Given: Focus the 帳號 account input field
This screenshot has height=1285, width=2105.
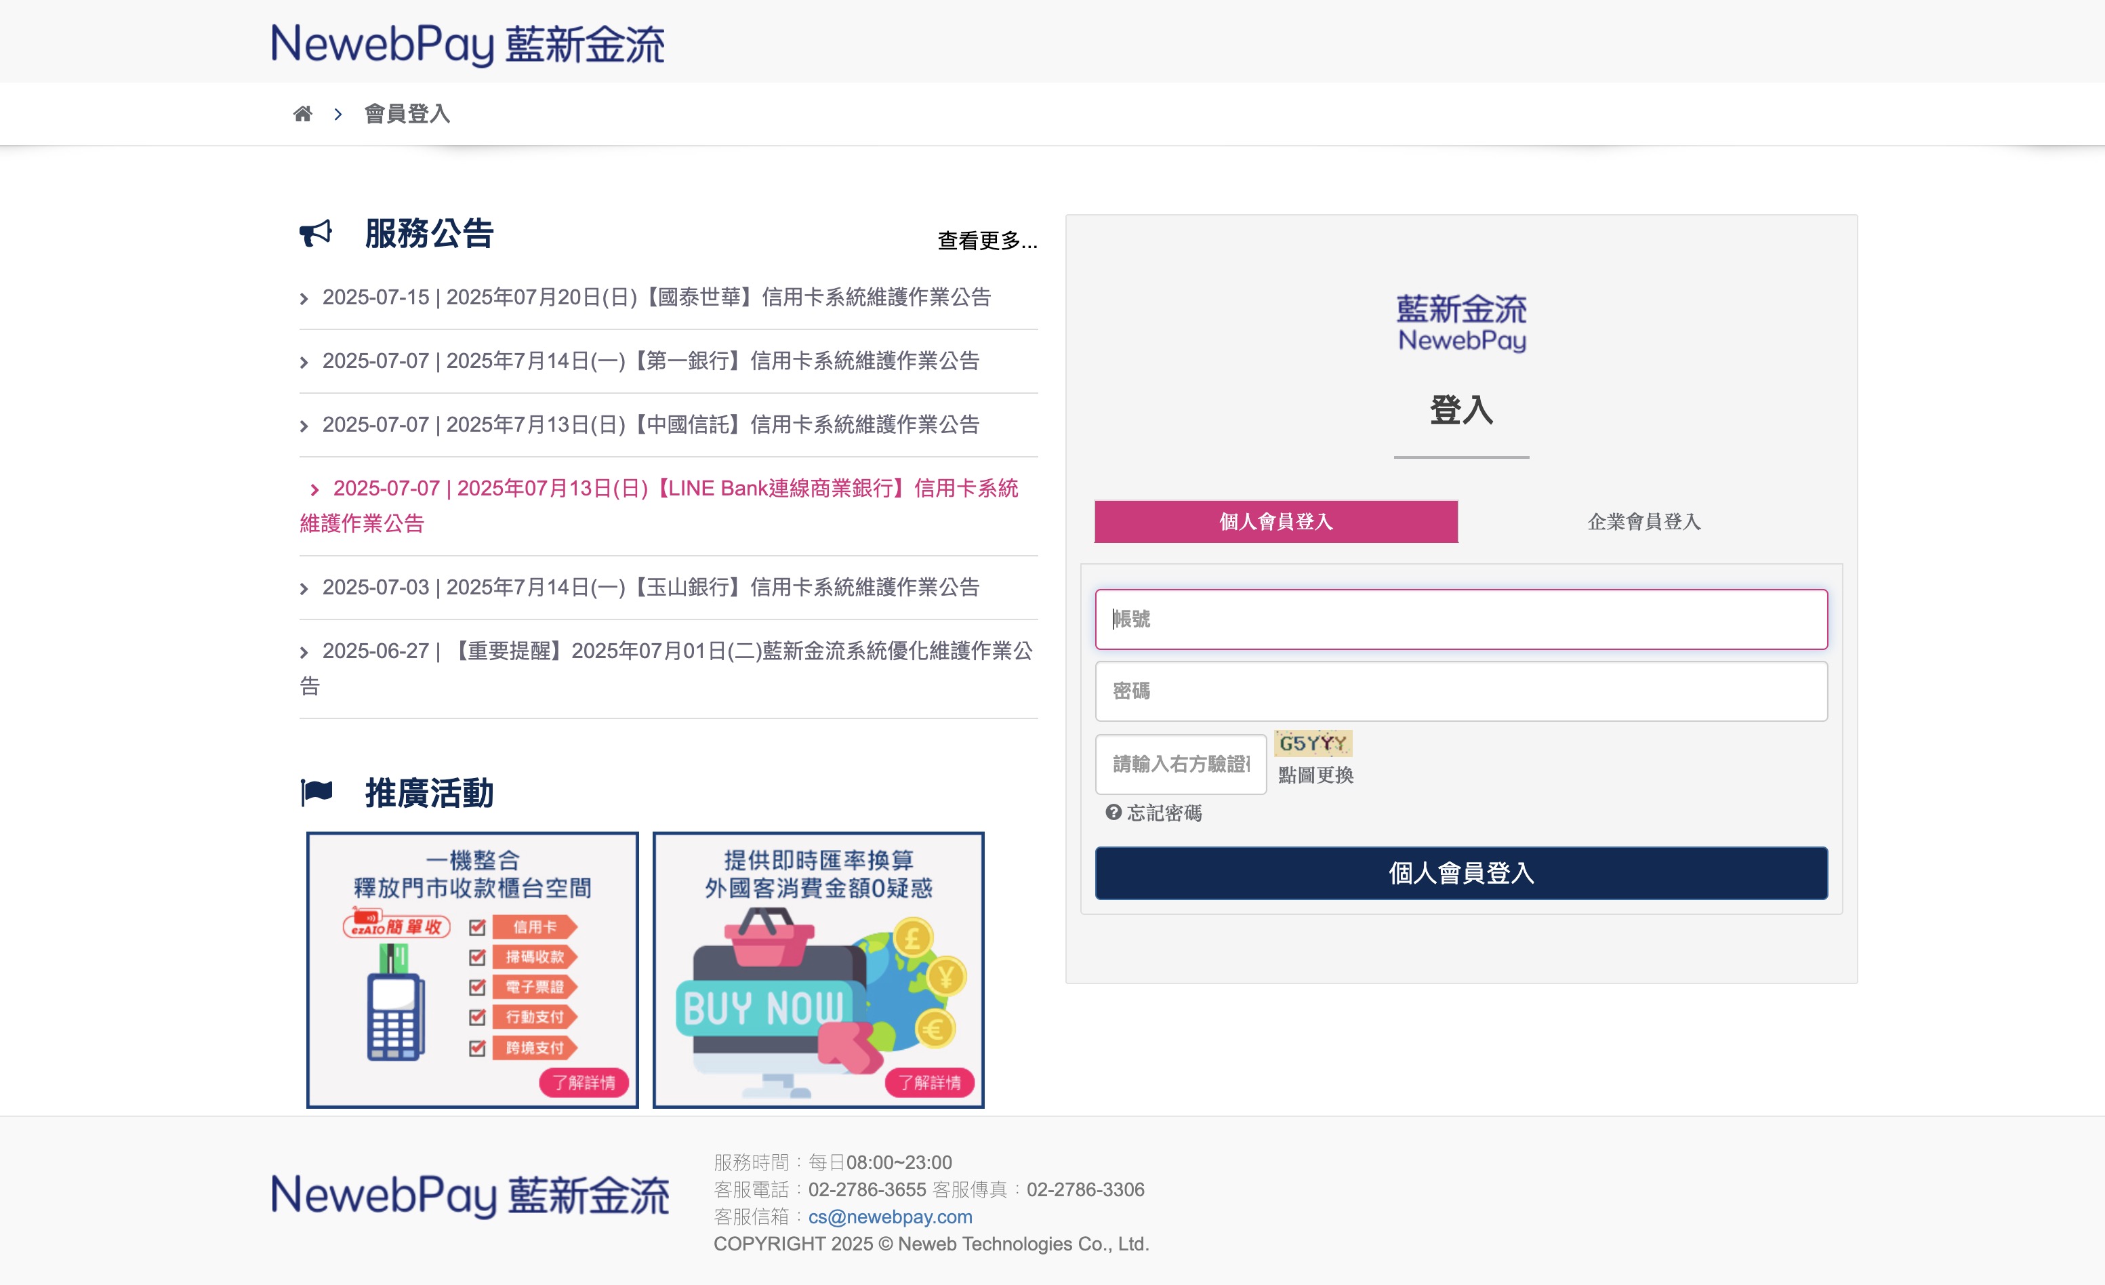Looking at the screenshot, I should point(1462,619).
